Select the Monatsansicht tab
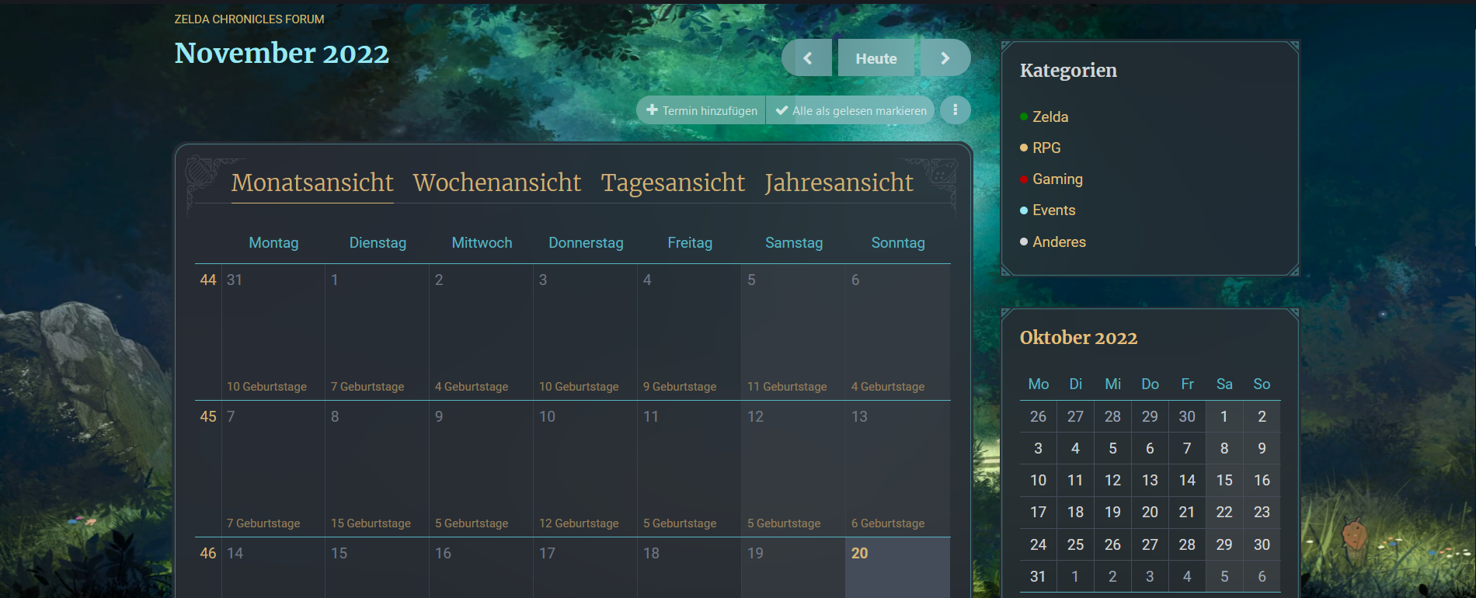 312,183
